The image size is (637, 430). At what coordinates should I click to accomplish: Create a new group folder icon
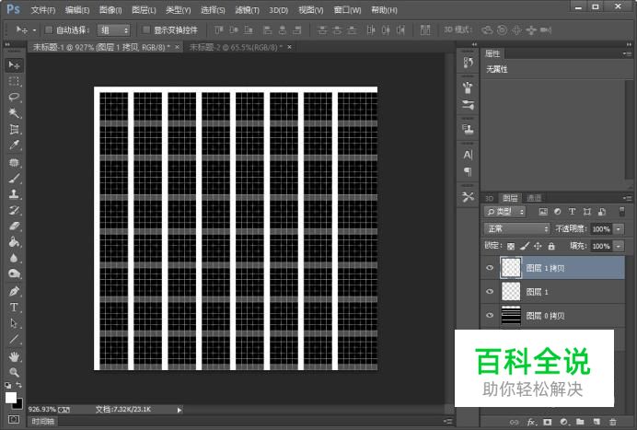(580, 422)
